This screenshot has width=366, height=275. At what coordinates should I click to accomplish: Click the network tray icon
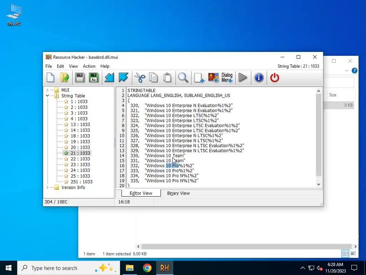coord(311,268)
